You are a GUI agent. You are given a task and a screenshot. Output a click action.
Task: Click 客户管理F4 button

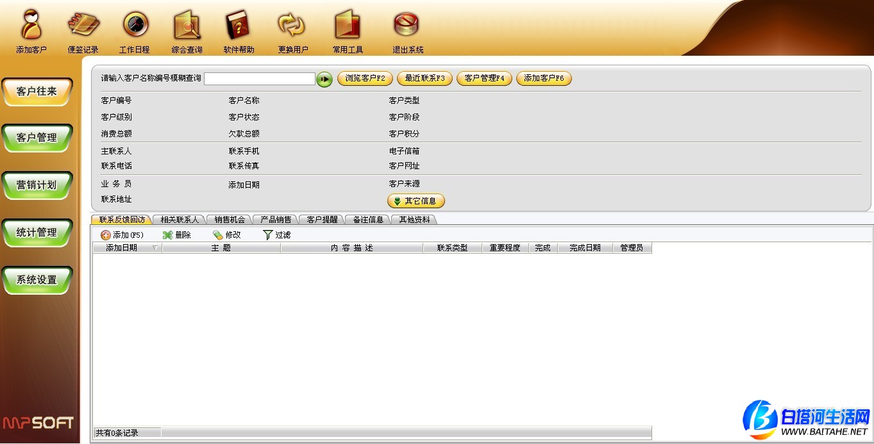tap(484, 78)
